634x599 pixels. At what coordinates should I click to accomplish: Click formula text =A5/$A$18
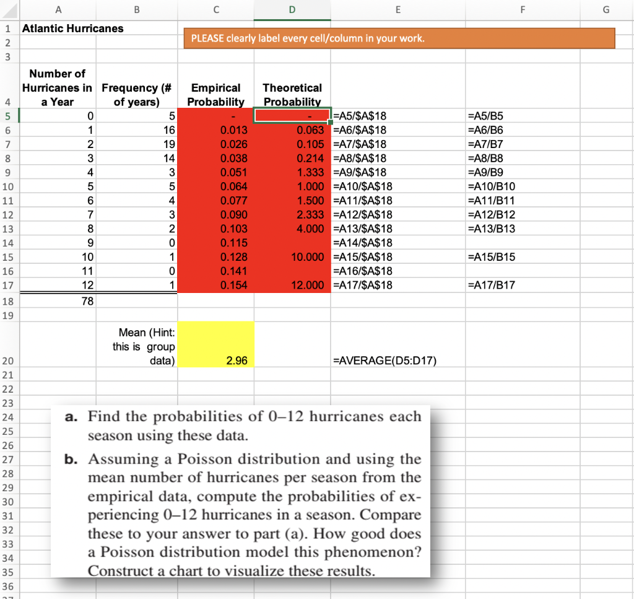click(x=360, y=116)
